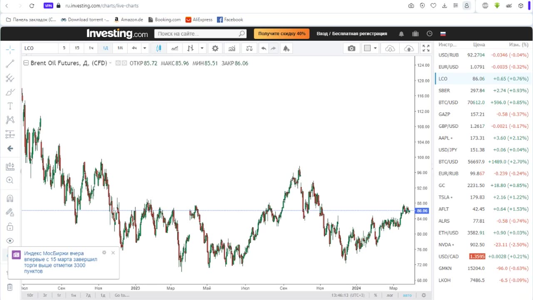Toggle stay-in-drawing-mode pencil lock
This screenshot has height=300, width=533.
pyautogui.click(x=10, y=212)
